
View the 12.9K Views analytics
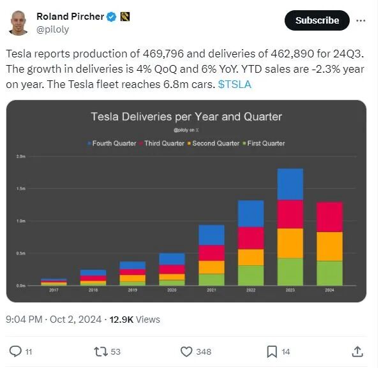click(135, 319)
